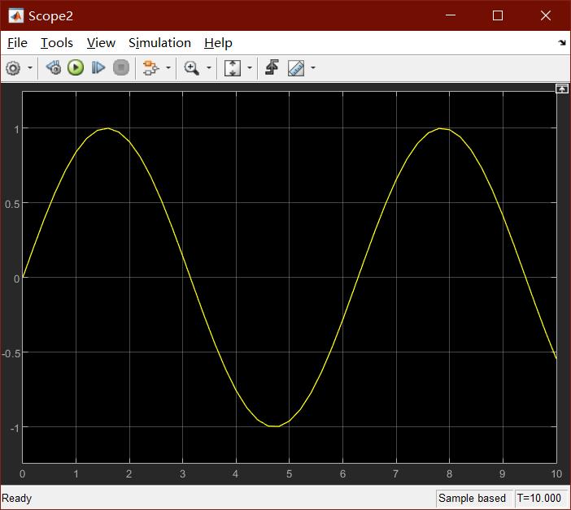The height and width of the screenshot is (510, 571).
Task: Expand the highlight block dropdown arrow
Action: point(168,68)
